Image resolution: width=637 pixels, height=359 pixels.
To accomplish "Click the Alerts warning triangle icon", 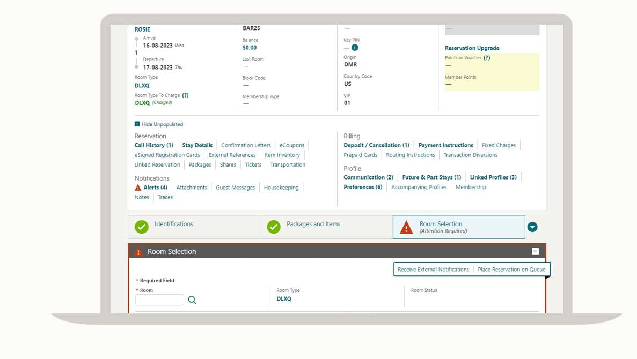I will click(x=138, y=188).
